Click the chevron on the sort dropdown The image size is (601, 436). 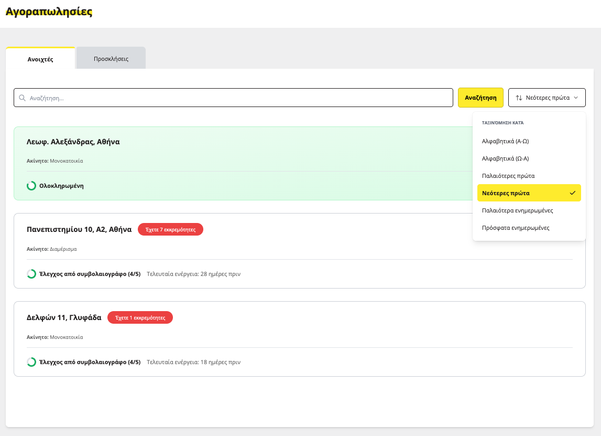576,98
